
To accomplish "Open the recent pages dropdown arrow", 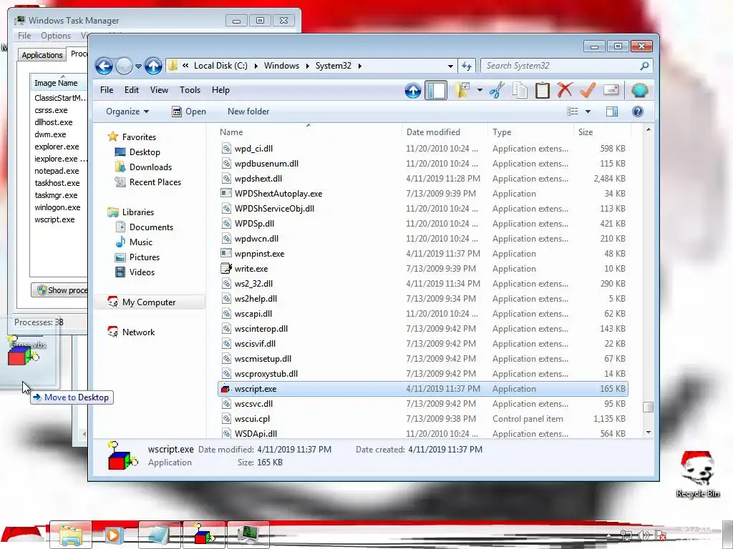I will [138, 66].
